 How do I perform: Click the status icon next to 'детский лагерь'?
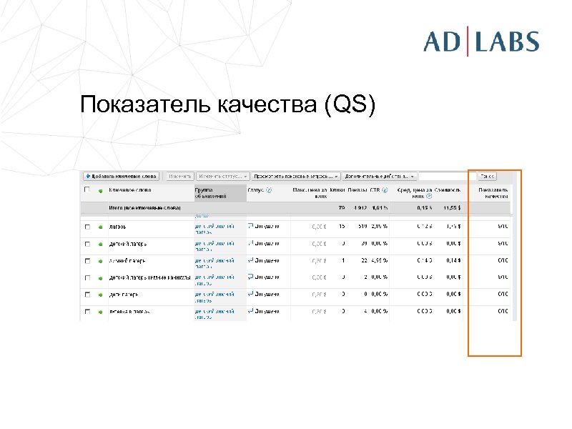tap(99, 243)
